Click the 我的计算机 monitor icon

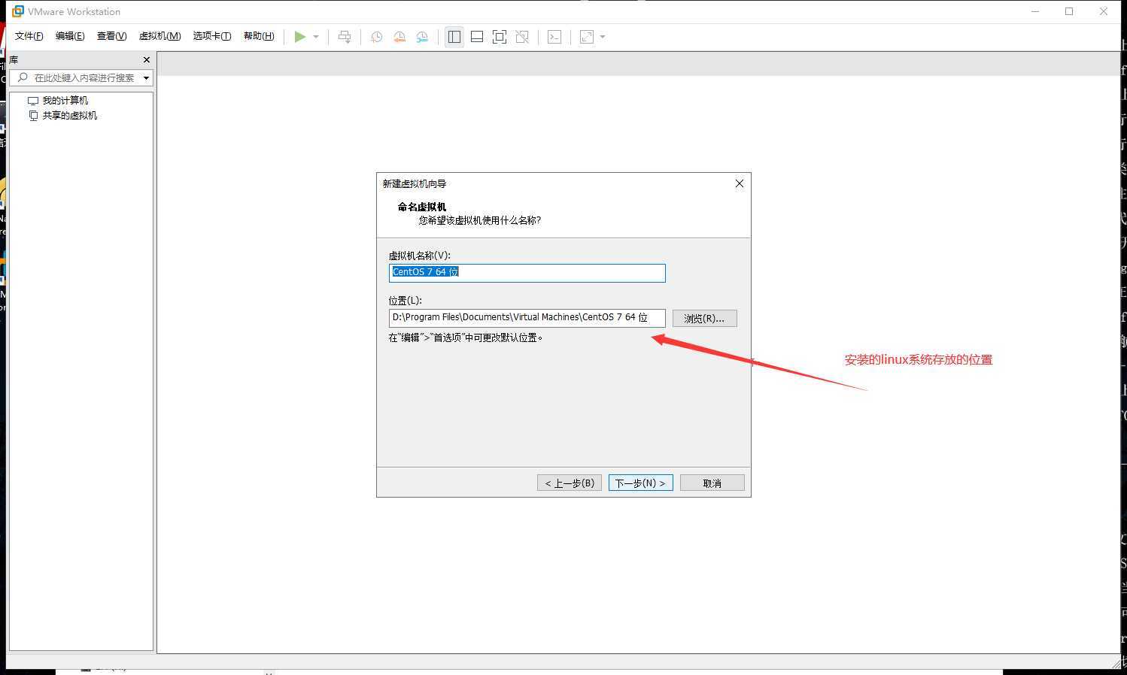[x=33, y=101]
